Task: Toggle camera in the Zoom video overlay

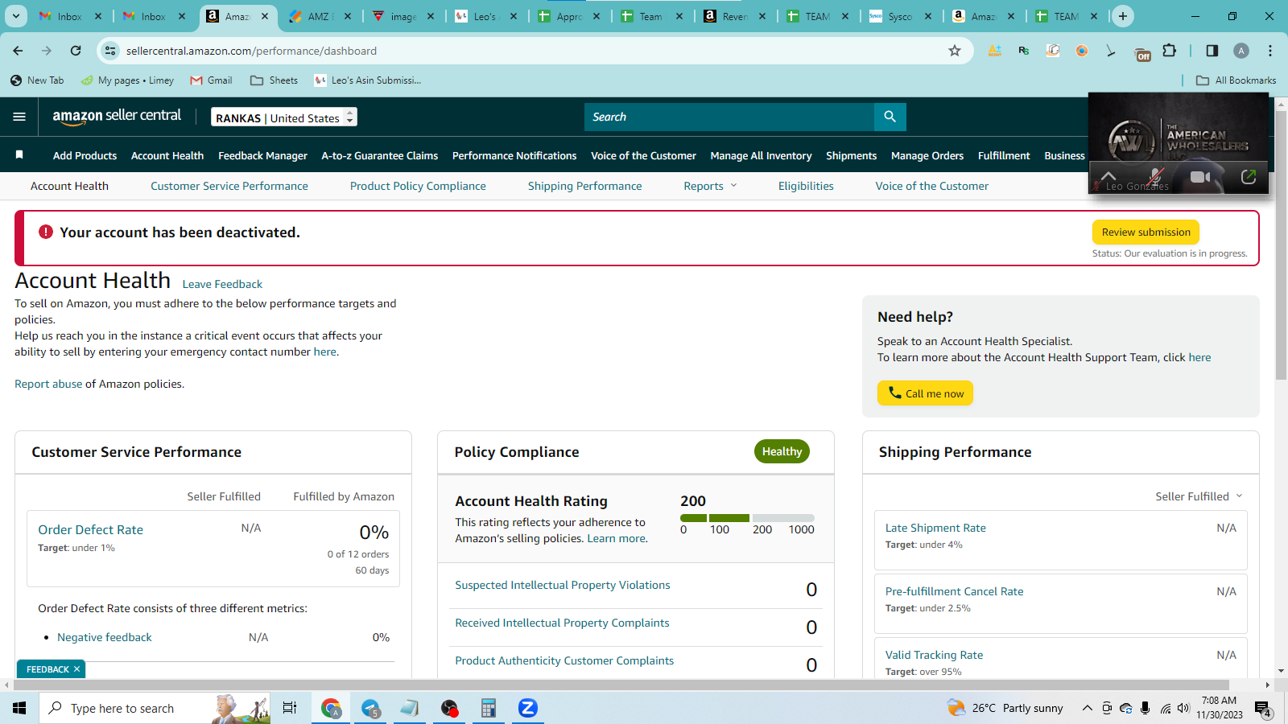Action: click(1200, 177)
